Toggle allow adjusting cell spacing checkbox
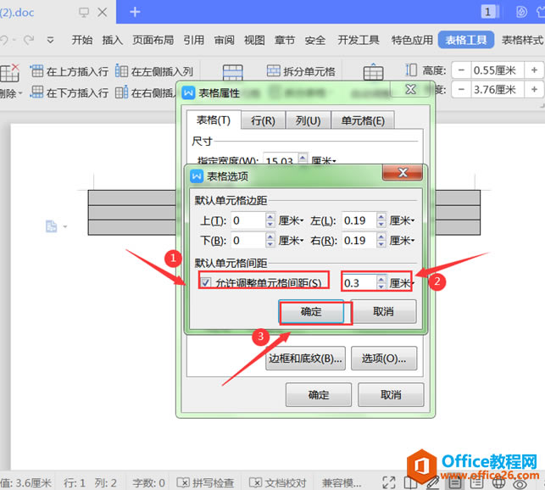 pyautogui.click(x=206, y=282)
